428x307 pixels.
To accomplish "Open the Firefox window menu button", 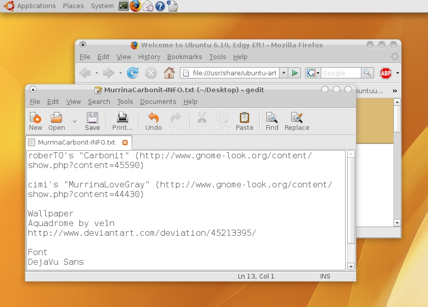I will pos(83,45).
